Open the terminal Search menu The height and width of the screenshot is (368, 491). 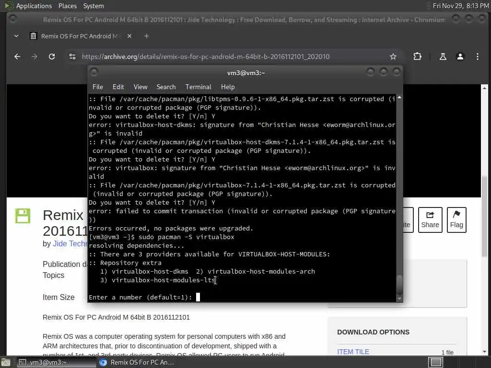166,87
